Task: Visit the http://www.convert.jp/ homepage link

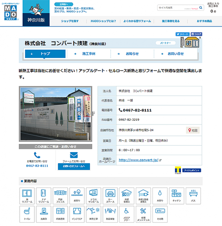Action: pyautogui.click(x=138, y=160)
